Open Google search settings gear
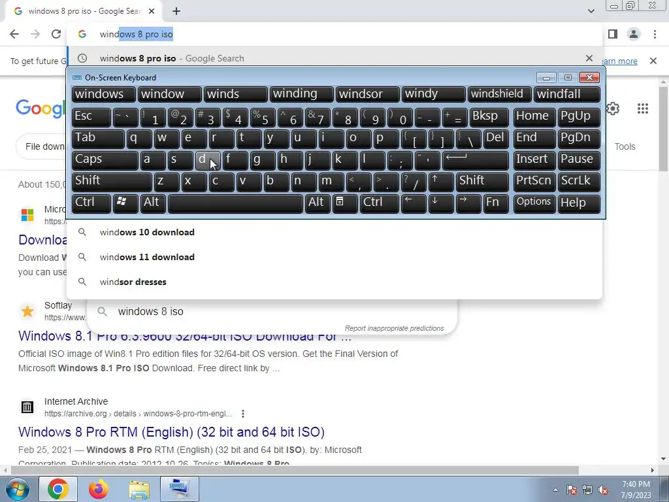The width and height of the screenshot is (669, 502). [613, 109]
